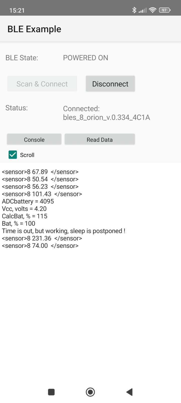Tap the Scan & Connect button

(x=42, y=84)
